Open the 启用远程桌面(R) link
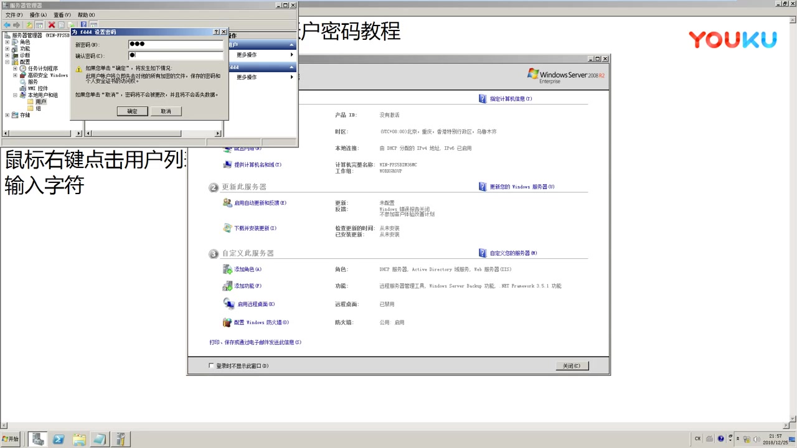The height and width of the screenshot is (448, 797). coord(257,304)
